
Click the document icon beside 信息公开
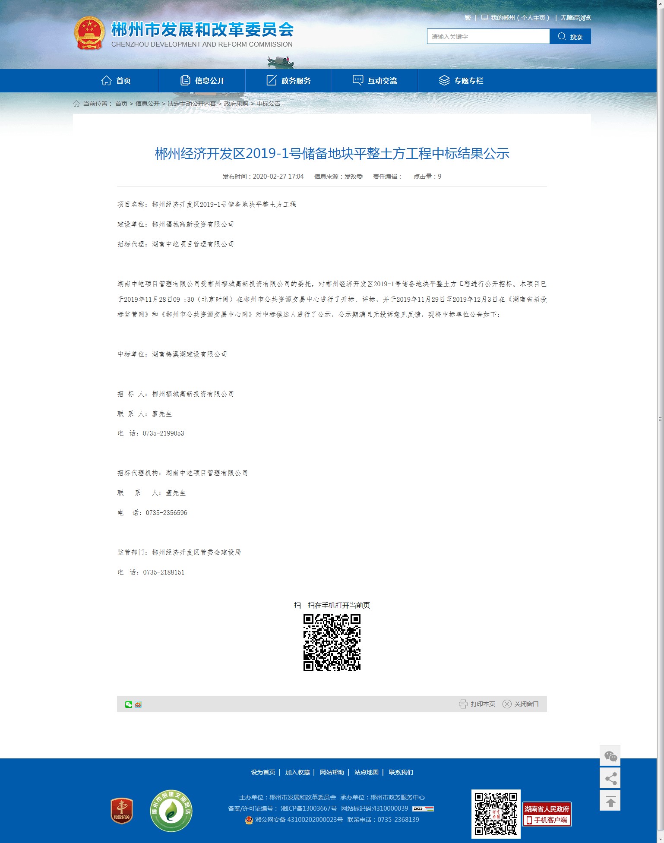tap(185, 80)
